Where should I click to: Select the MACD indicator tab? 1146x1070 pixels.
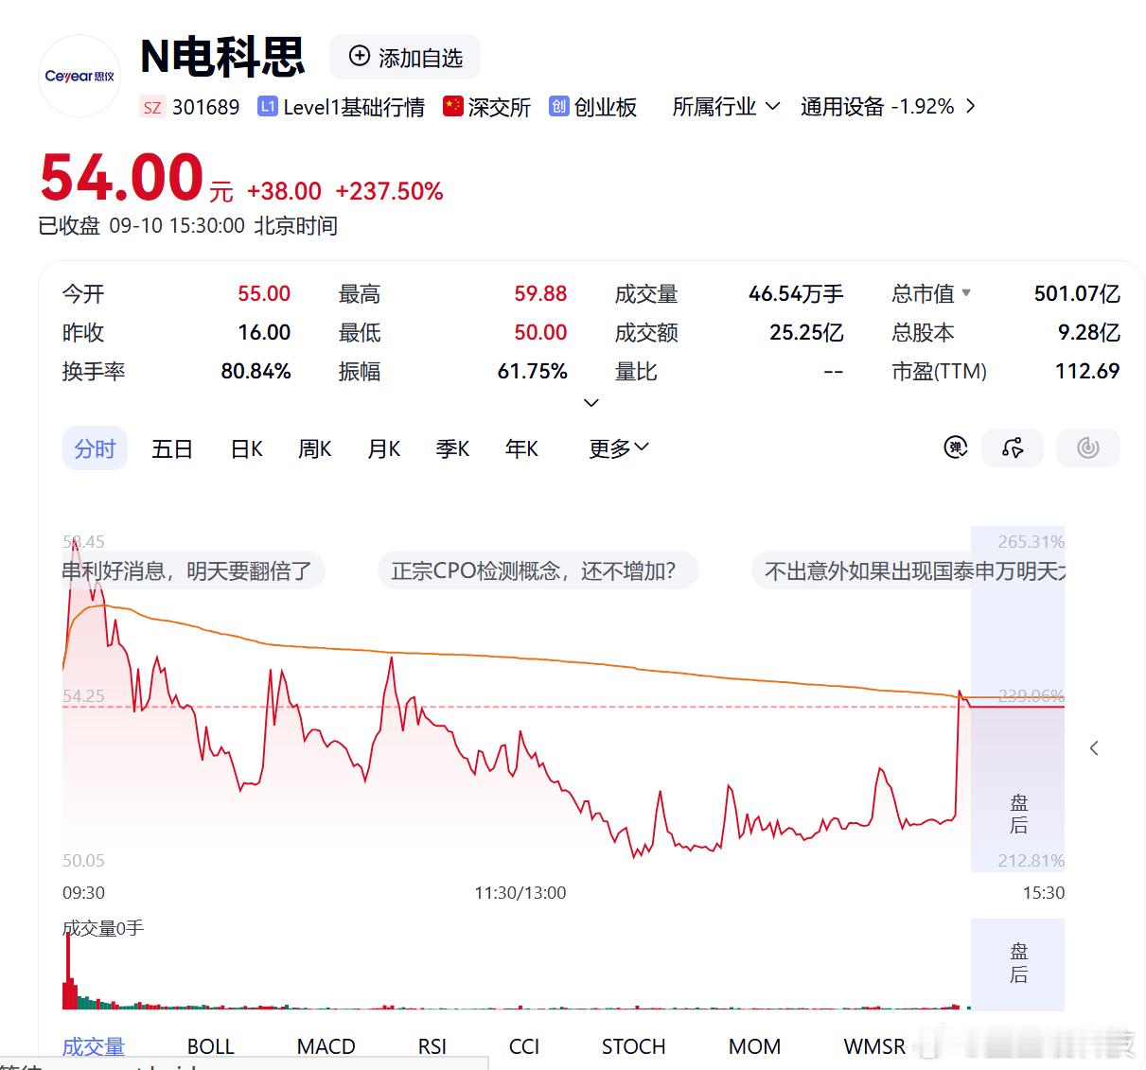326,1046
